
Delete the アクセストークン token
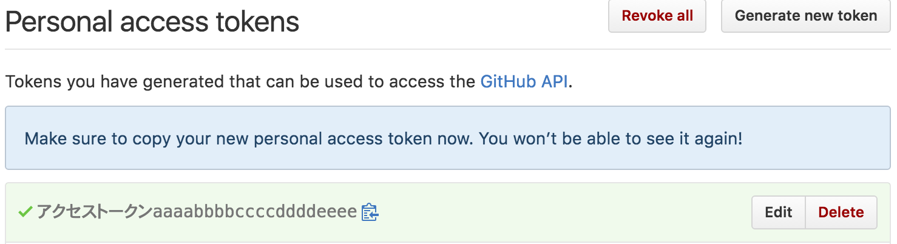point(841,212)
